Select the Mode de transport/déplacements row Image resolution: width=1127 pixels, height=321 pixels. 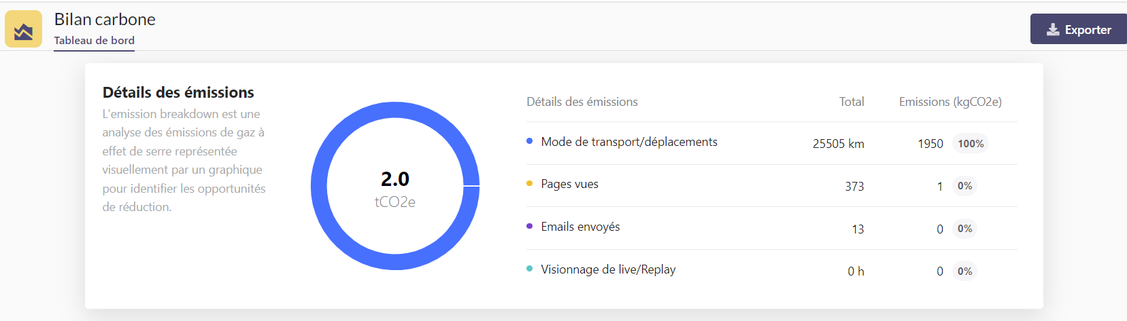point(628,142)
